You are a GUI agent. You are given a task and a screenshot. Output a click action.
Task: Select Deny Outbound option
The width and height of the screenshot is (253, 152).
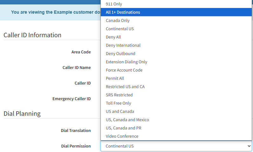pyautogui.click(x=176, y=53)
